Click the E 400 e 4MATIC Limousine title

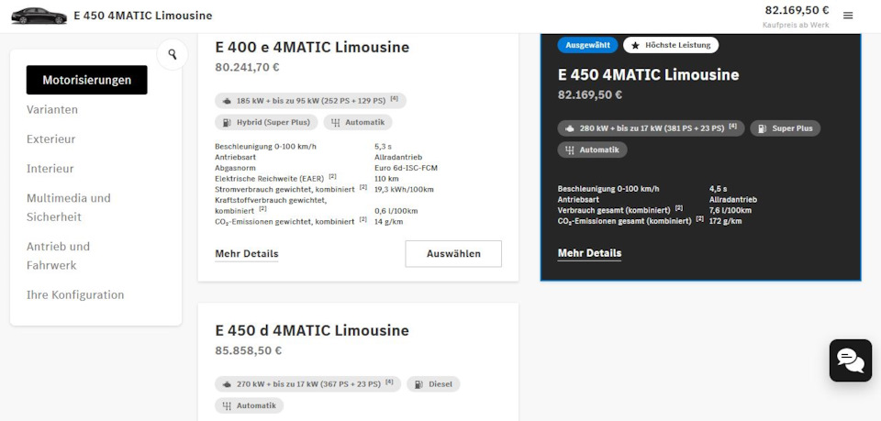[x=312, y=47]
